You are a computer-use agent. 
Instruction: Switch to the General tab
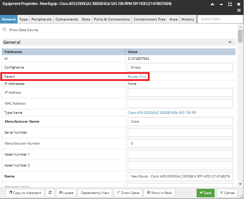click(x=9, y=19)
